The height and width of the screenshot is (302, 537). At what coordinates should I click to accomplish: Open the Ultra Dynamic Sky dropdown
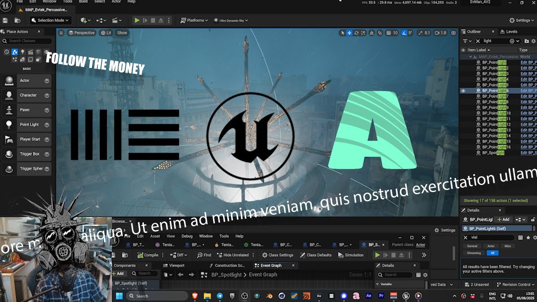coord(231,20)
